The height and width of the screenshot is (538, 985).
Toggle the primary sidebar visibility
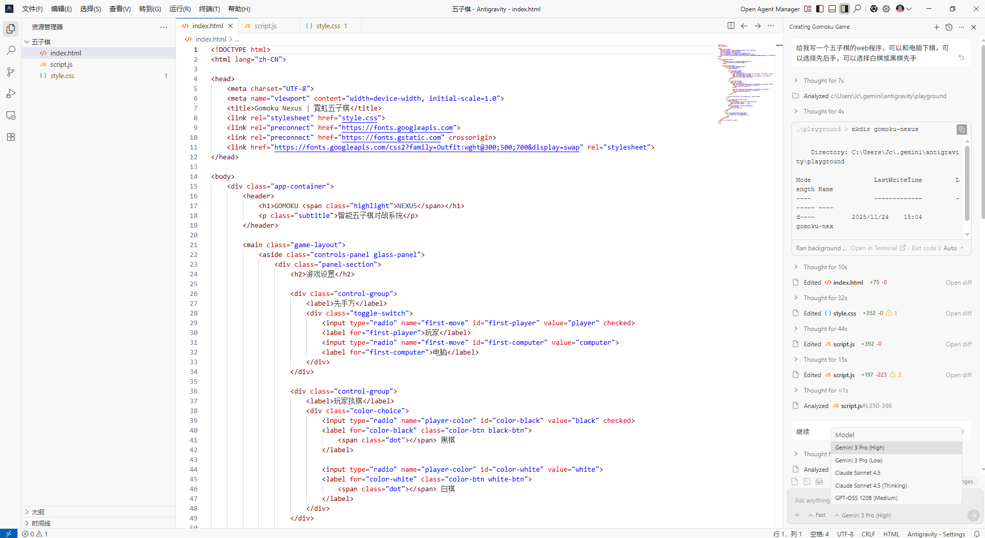[820, 9]
